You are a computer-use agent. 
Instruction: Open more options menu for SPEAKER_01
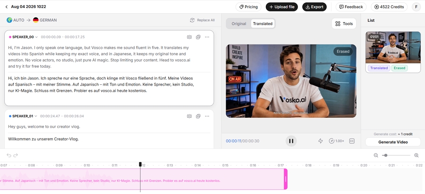[x=207, y=116]
